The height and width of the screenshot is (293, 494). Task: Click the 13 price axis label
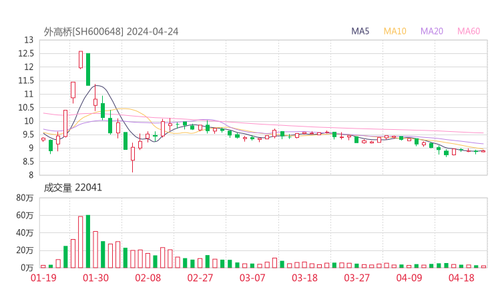28,40
